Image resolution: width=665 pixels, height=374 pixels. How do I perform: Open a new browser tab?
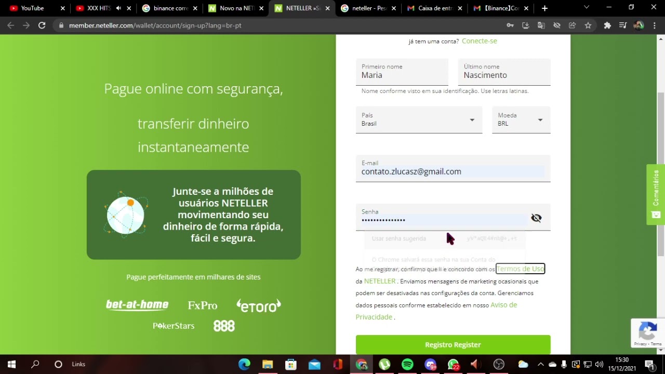pos(544,8)
